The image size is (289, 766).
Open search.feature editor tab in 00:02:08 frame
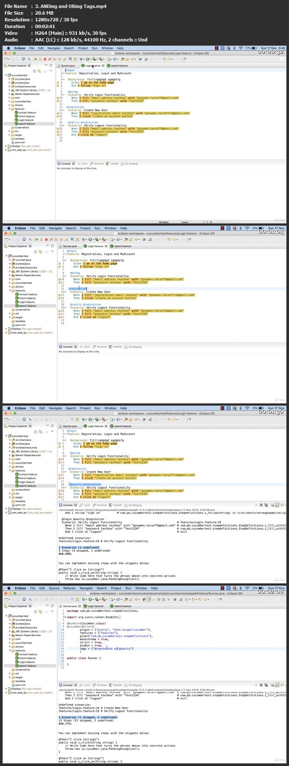122,606
